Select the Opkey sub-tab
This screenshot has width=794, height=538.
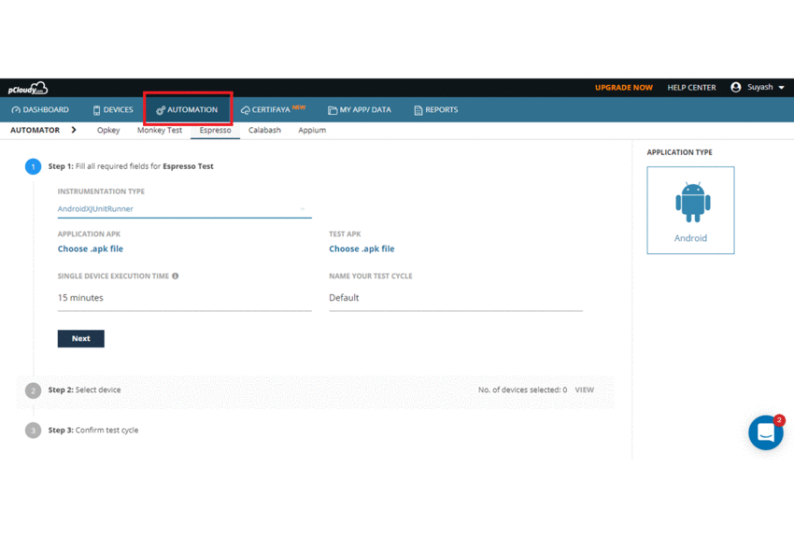[x=108, y=130]
